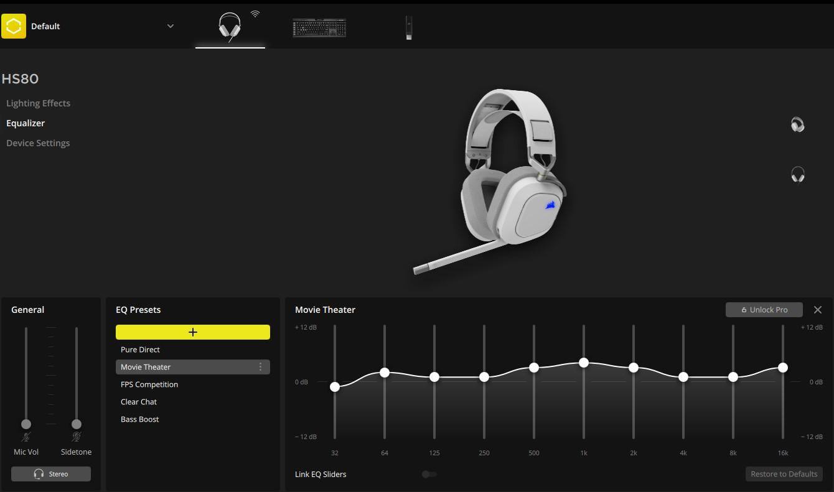Screen dimensions: 834x492
Task: Click the yellow iCUE profile icon
Action: click(x=14, y=26)
